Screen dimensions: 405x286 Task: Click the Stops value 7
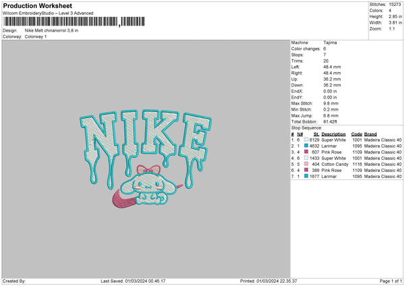[325, 55]
